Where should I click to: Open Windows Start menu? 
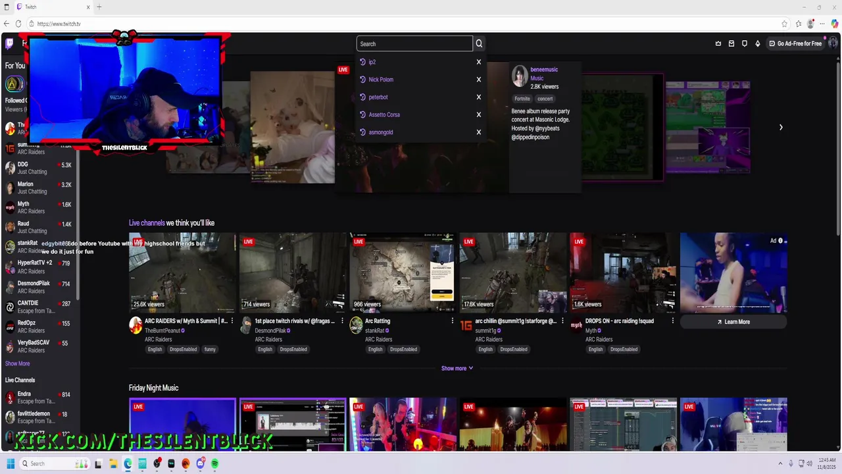point(11,463)
